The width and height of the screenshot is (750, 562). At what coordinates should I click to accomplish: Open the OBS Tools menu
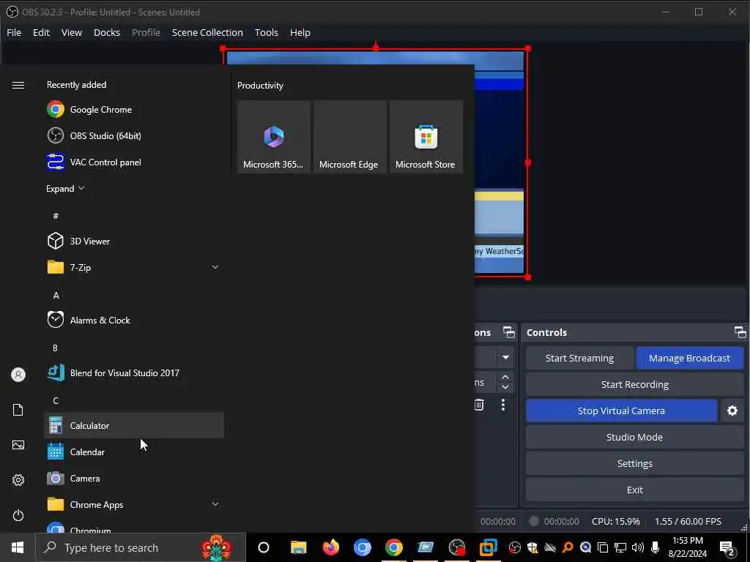pos(266,32)
